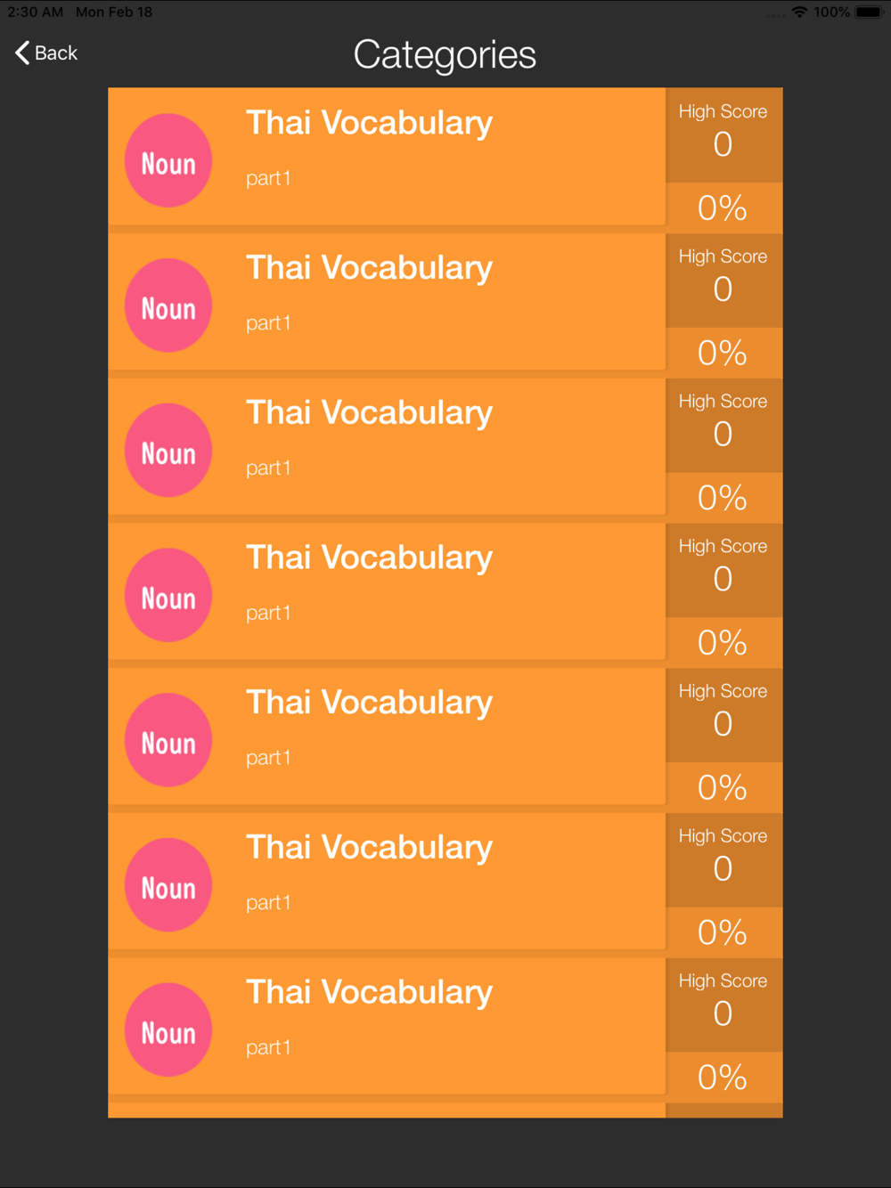This screenshot has width=891, height=1188.
Task: Open first Thai Vocabulary title
Action: pos(369,123)
